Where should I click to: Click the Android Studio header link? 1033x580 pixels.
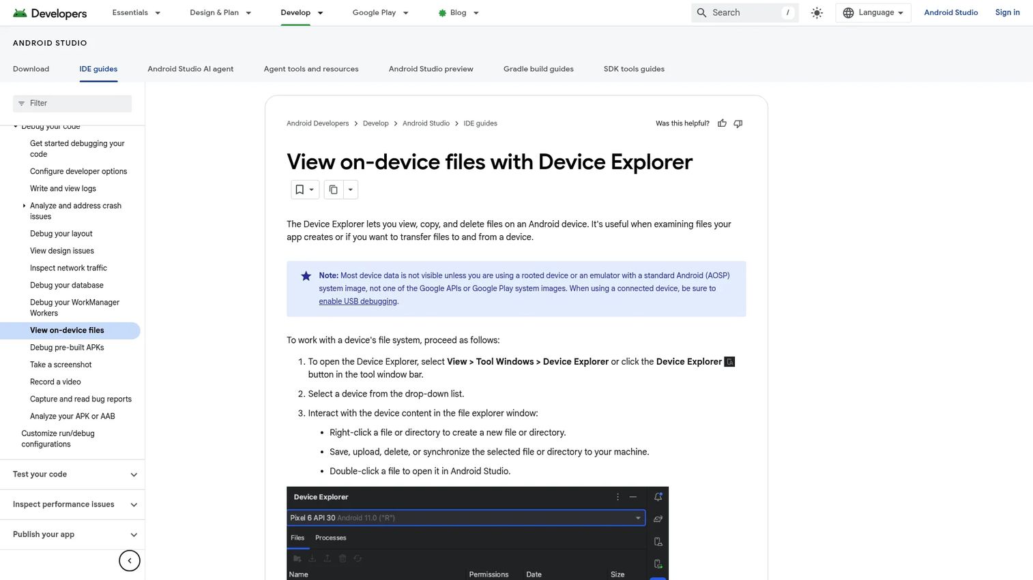(x=951, y=13)
